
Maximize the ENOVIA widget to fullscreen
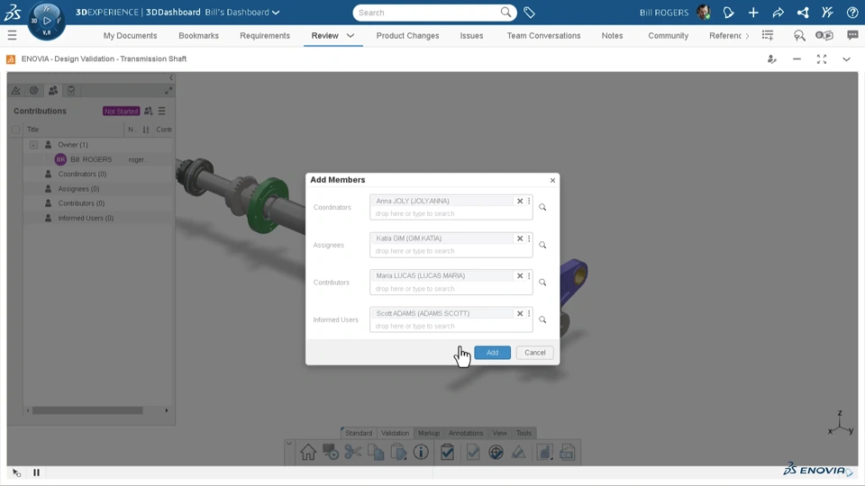[x=822, y=59]
